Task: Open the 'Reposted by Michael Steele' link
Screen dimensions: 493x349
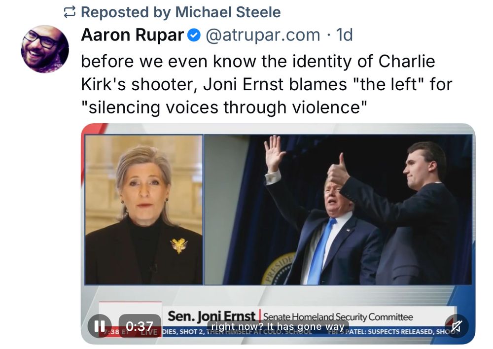Action: (181, 12)
